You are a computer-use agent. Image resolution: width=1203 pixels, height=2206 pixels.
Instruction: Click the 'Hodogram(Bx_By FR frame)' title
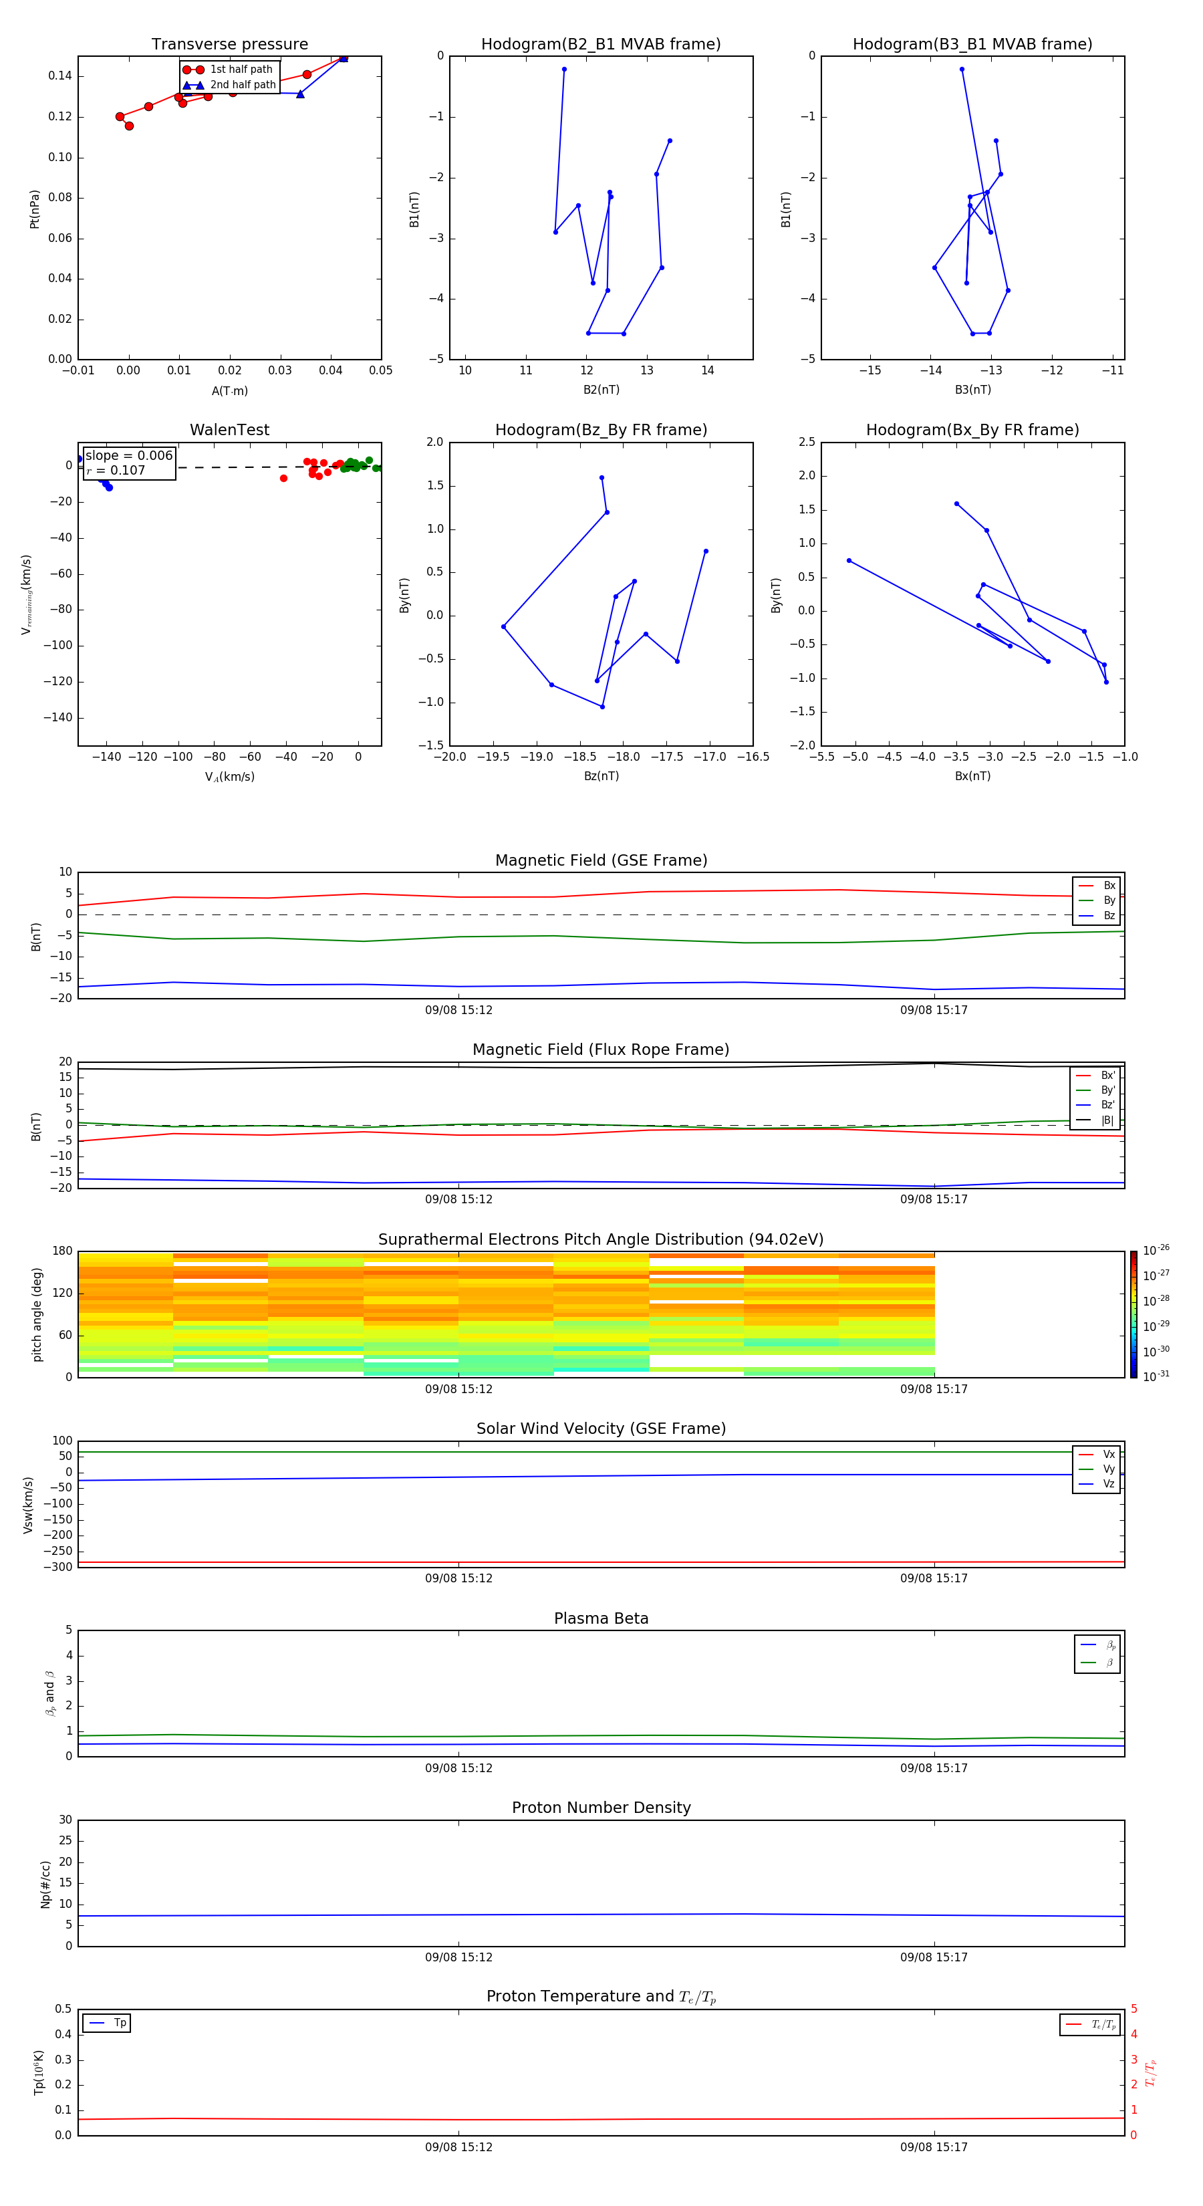coord(972,430)
